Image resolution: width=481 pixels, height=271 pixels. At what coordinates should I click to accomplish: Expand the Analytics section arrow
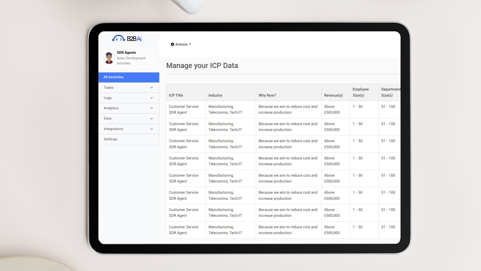[x=152, y=108]
